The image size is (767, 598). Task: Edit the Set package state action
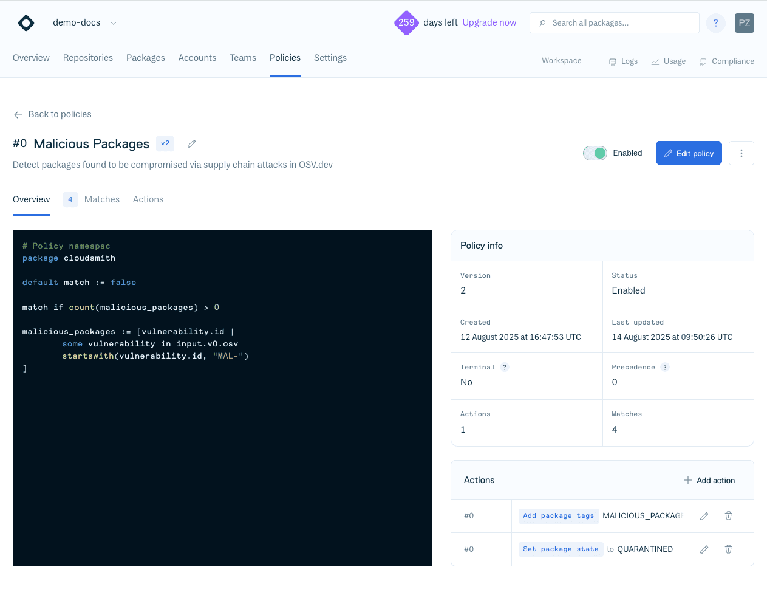point(704,549)
